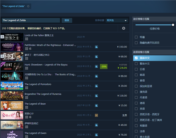Check the 英语 language filter

(x=136, y=109)
